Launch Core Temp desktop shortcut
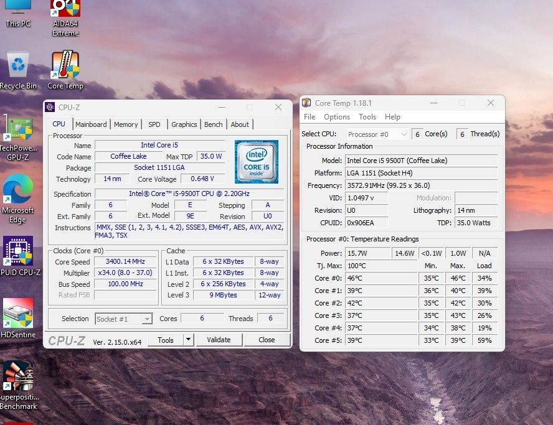553x425 pixels. point(65,70)
